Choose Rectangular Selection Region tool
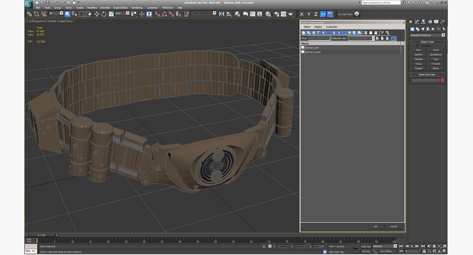Viewport: 473px width, 255px height. [81, 14]
